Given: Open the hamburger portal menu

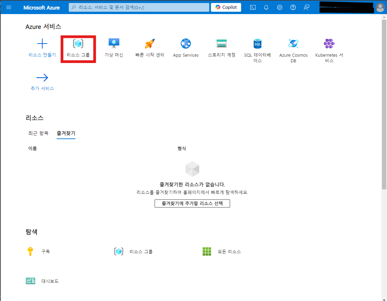Looking at the screenshot, I should coord(9,7).
